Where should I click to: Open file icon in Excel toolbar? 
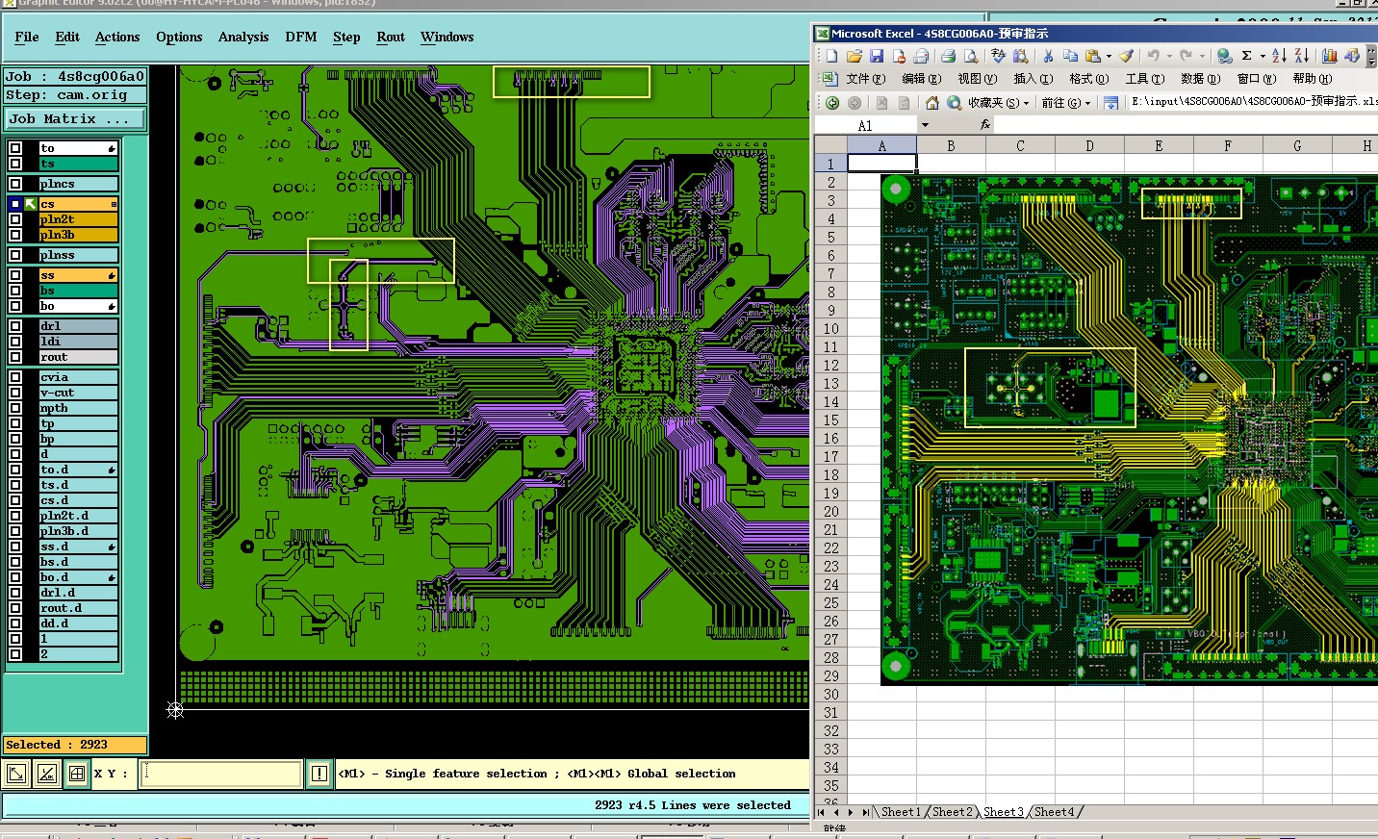point(854,57)
